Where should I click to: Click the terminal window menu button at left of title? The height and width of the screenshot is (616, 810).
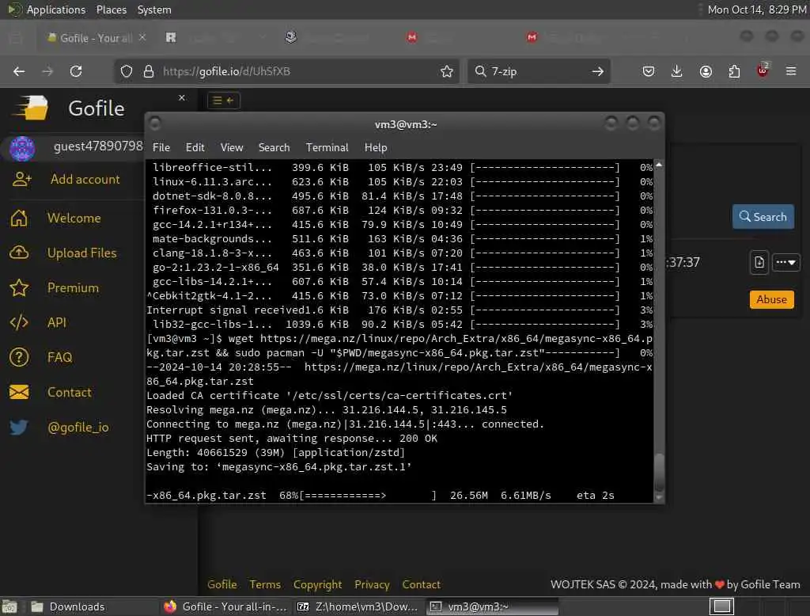pos(154,124)
